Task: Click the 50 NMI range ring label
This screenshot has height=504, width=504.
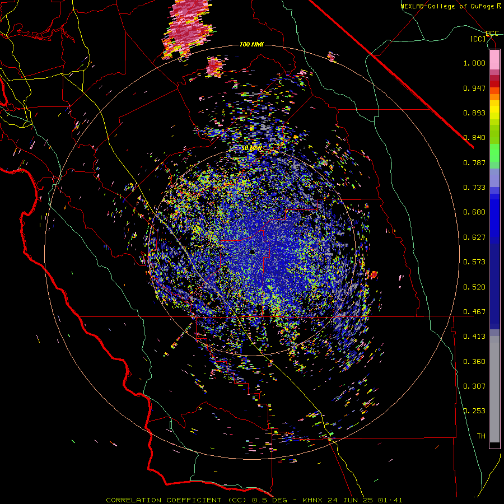Action: (251, 148)
